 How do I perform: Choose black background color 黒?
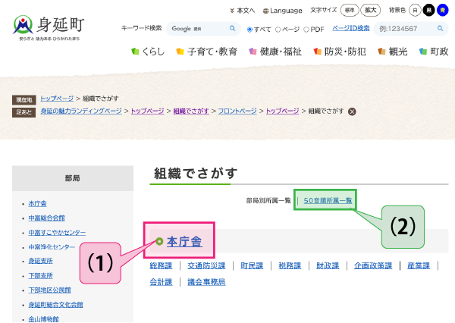(429, 11)
